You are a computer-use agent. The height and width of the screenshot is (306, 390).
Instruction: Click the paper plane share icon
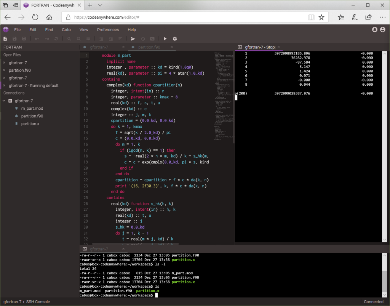point(133,39)
